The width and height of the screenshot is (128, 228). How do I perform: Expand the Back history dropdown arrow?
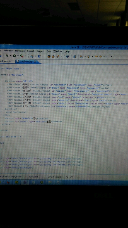(104, 56)
